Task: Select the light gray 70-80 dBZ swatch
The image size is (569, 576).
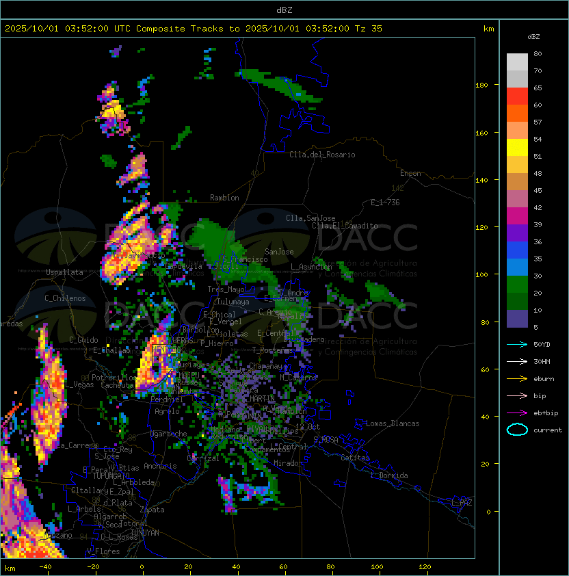Action: coord(517,62)
